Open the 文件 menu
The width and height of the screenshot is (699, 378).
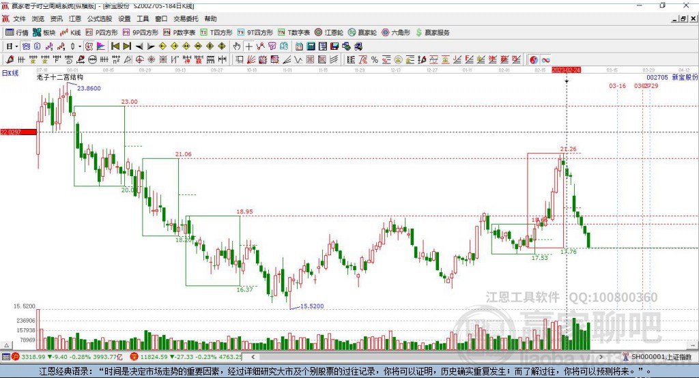19,18
